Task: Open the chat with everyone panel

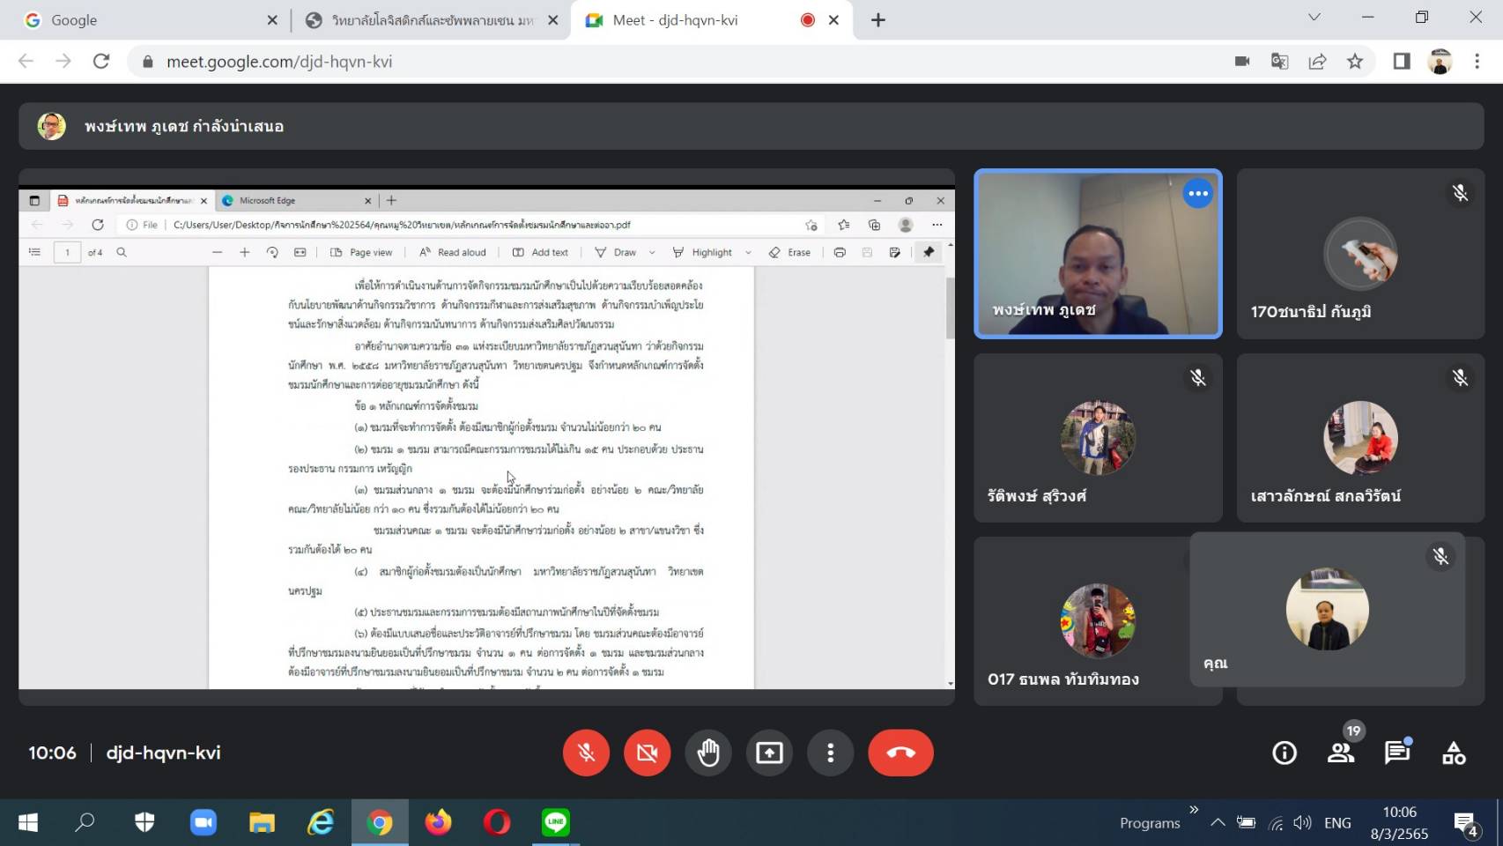Action: coord(1396,753)
